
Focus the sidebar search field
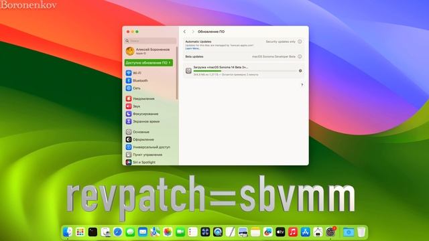[150, 41]
